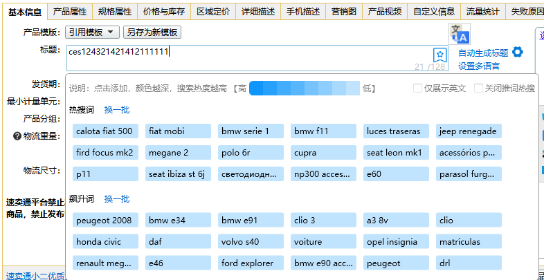The height and width of the screenshot is (280, 544).
Task: Add keyword seat ibiza st 6j
Action: [x=178, y=174]
